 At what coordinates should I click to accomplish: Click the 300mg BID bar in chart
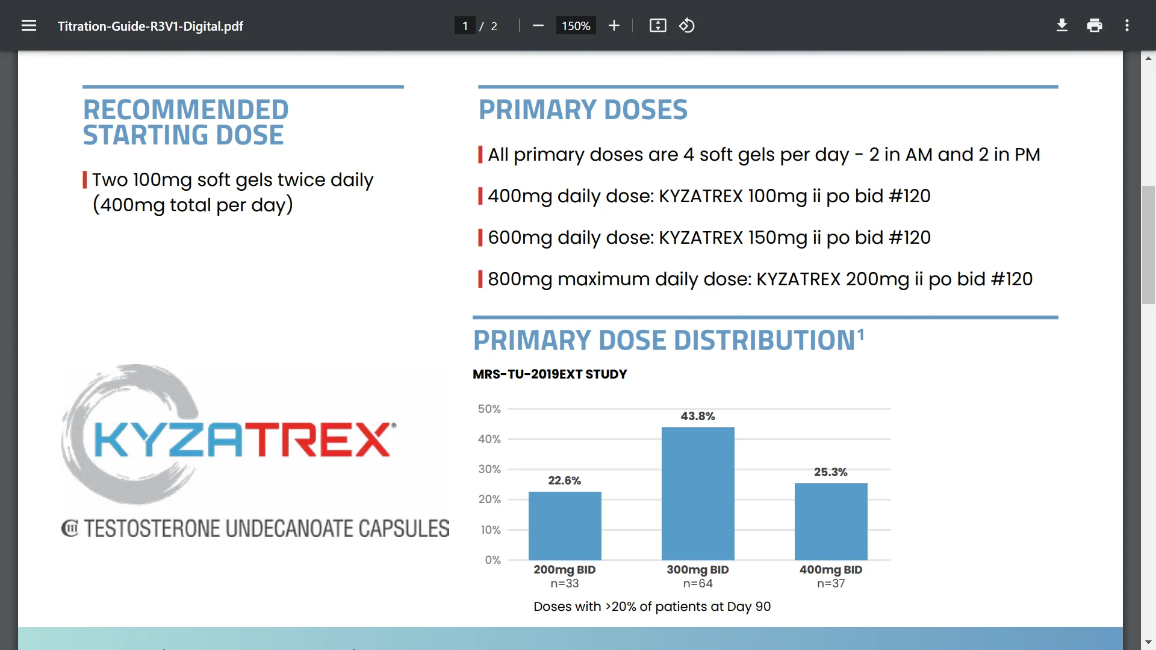click(x=698, y=494)
